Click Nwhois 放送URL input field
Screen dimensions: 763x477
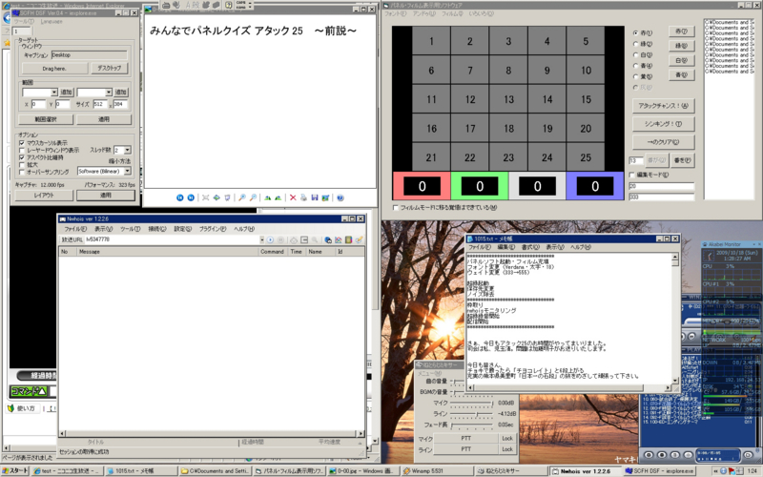coord(172,240)
